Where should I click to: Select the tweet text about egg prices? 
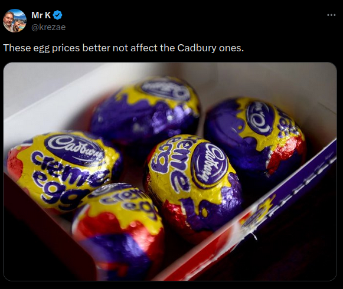click(123, 48)
